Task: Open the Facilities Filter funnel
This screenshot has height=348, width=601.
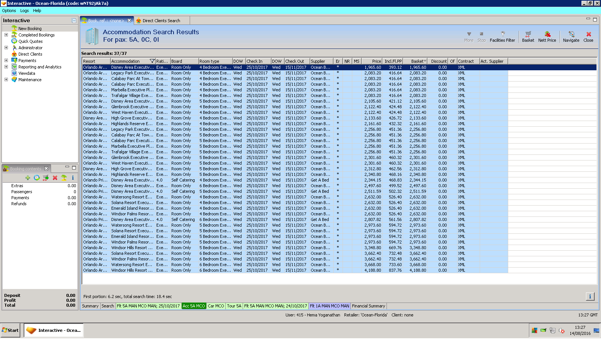Action: click(502, 36)
